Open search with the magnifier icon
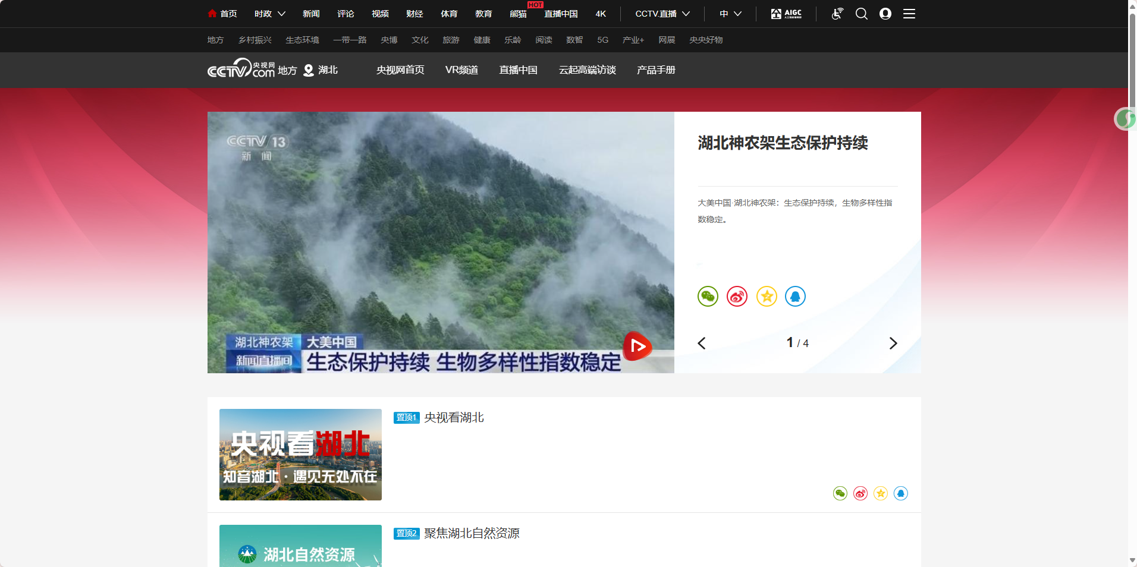Image resolution: width=1137 pixels, height=567 pixels. 862,14
